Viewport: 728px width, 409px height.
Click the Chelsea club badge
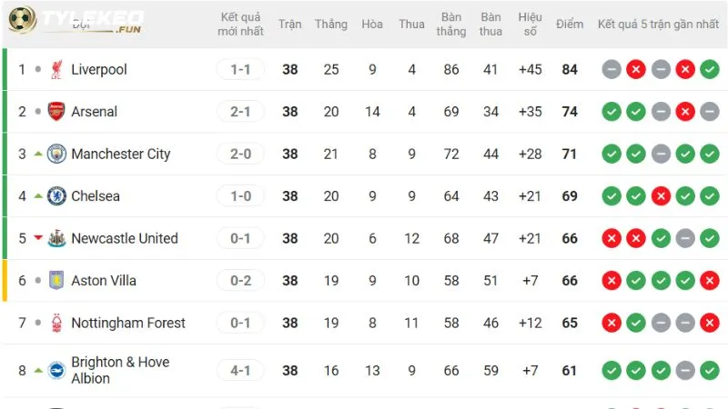pyautogui.click(x=56, y=196)
